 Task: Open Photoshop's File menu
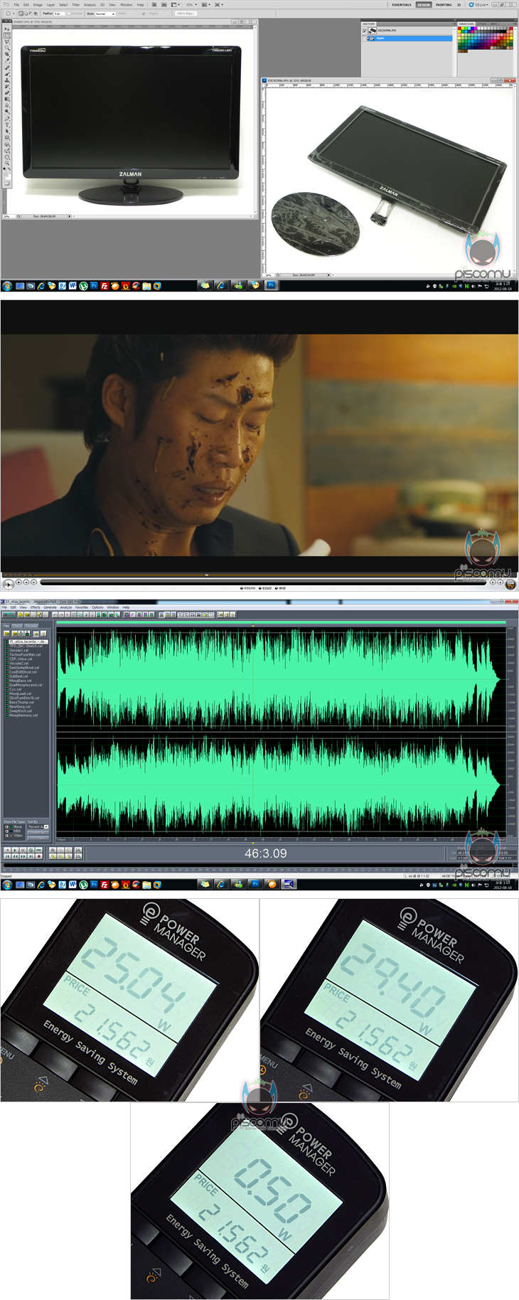16,4
